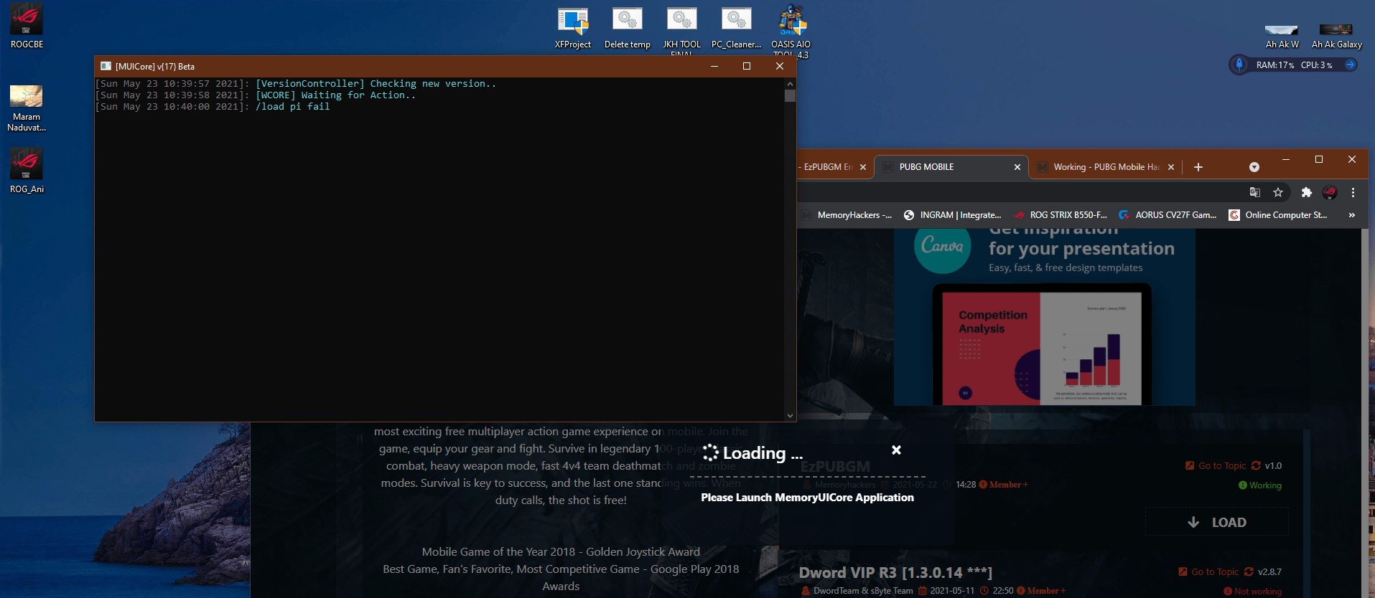Open the OASIS AIO TOOL desktop icon
This screenshot has width=1375, height=598.
[x=791, y=30]
